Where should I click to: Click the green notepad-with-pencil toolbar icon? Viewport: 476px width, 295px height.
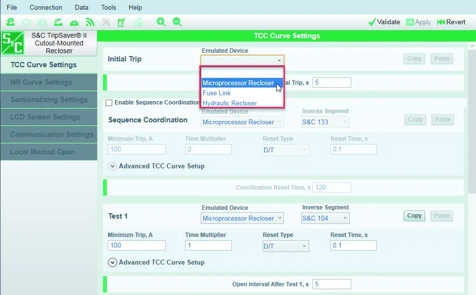click(121, 22)
